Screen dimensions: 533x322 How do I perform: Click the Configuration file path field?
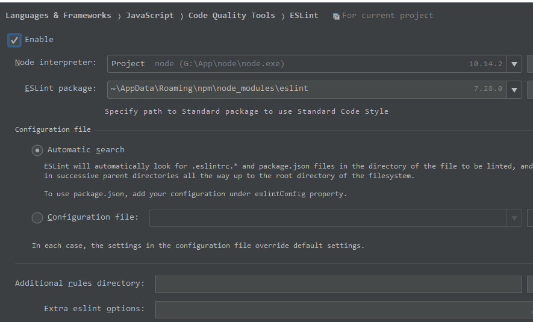328,218
